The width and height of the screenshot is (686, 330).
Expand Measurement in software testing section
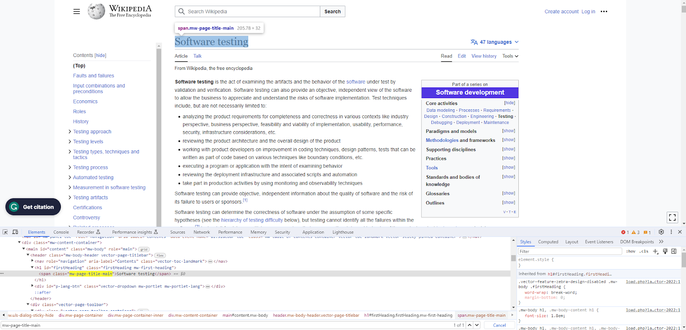click(x=70, y=187)
